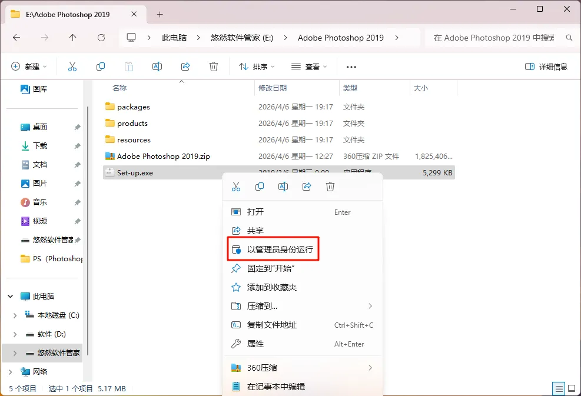Switch to large icons view in the status bar

[572, 388]
